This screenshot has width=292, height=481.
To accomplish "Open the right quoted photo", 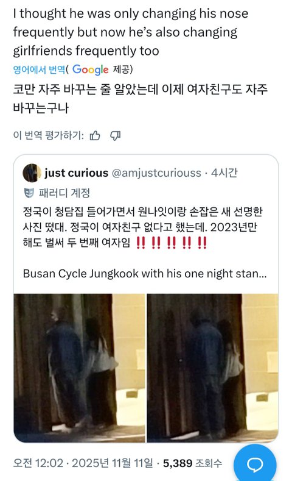I will (x=212, y=368).
